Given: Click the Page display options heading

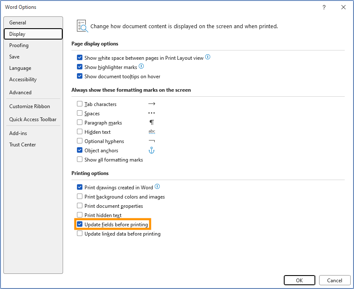Looking at the screenshot, I should [x=95, y=44].
